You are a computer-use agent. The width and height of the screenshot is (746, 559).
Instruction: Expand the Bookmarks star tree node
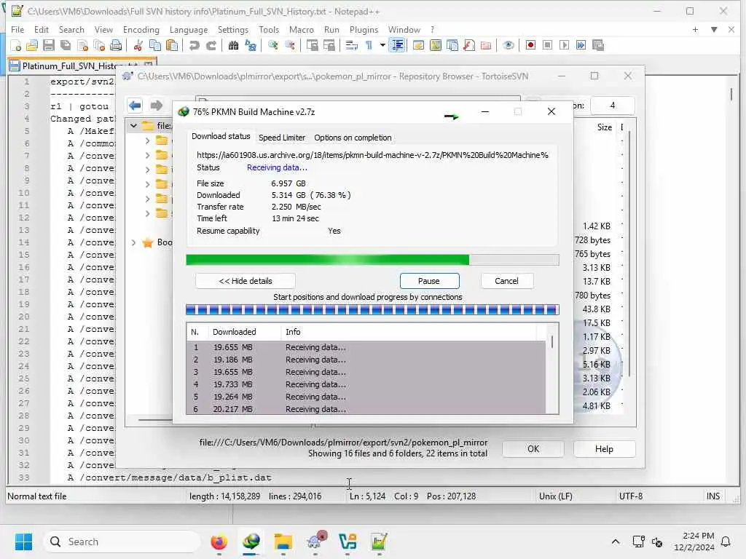(x=134, y=242)
